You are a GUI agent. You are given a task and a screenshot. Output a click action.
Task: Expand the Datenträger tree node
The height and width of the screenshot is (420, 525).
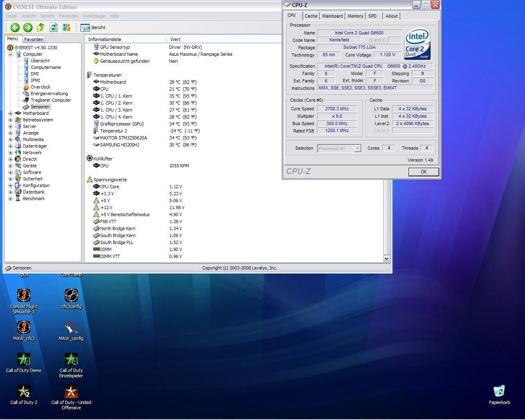(10, 146)
